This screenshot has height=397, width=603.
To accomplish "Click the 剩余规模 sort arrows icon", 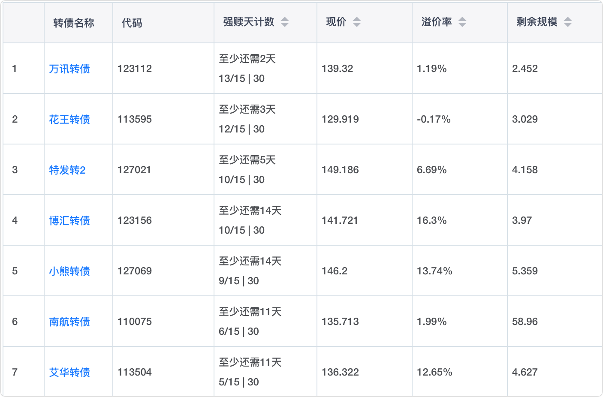I will (x=568, y=22).
